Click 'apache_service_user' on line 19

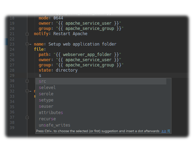click(x=88, y=23)
